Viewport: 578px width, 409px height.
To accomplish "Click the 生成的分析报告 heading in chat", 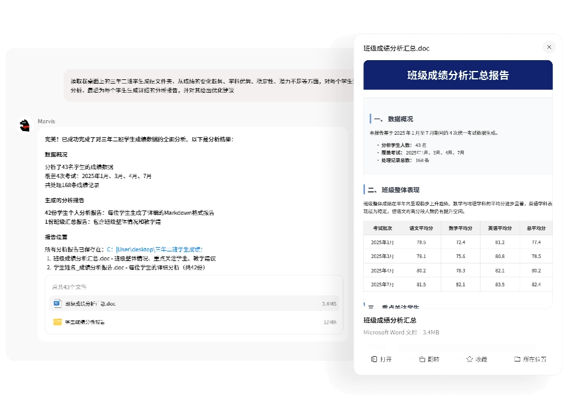I will 64,200.
